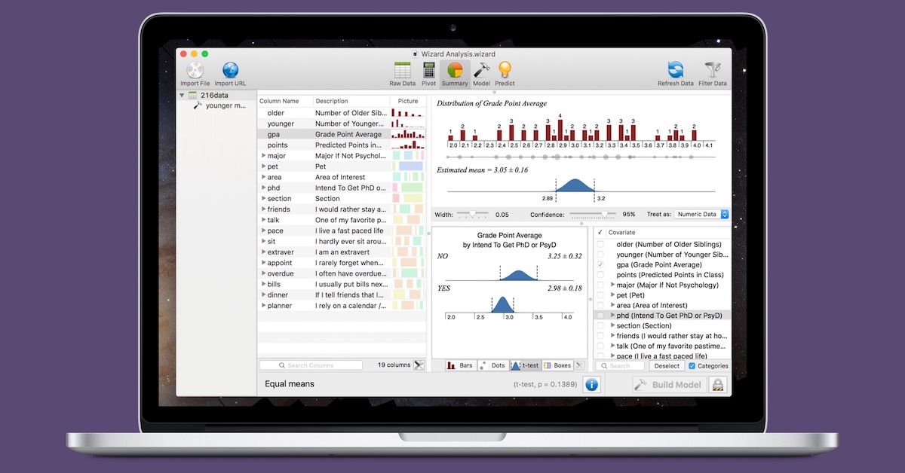
Task: Select the bills column row
Action: click(342, 285)
